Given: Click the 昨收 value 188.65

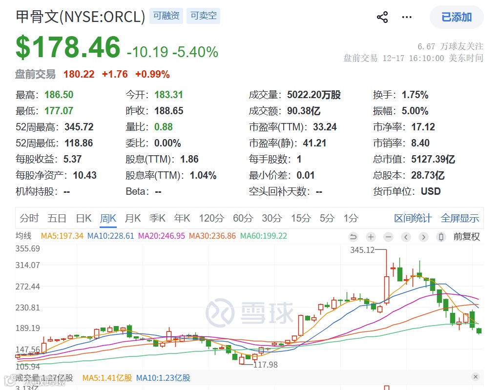Looking at the screenshot, I should [x=168, y=111].
